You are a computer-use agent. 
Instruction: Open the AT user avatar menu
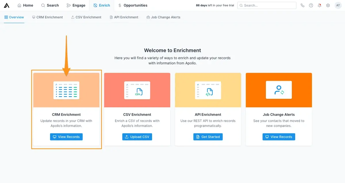tap(338, 5)
